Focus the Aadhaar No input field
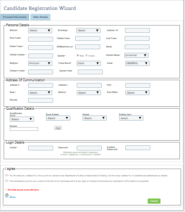 pos(137,31)
